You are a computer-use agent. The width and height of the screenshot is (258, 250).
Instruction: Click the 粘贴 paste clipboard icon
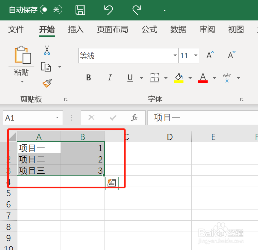[x=22, y=55]
